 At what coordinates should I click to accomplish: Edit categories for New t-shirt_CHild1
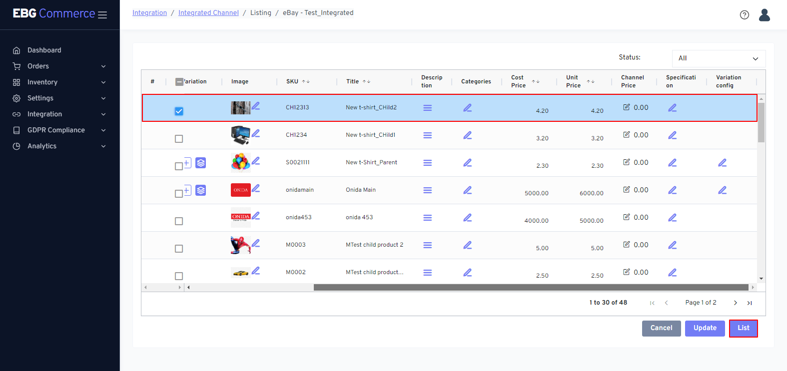tap(467, 135)
